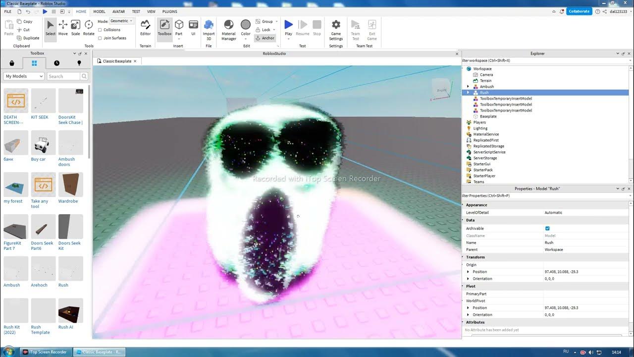This screenshot has height=357, width=634.
Task: Select ServerScriptService in Explorer
Action: click(489, 152)
